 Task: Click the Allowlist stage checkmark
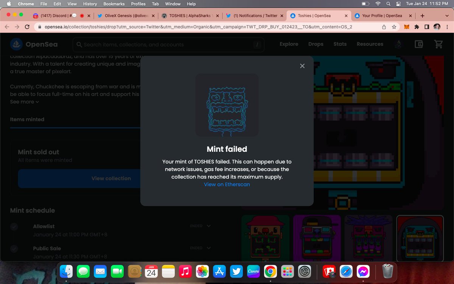[14, 226]
